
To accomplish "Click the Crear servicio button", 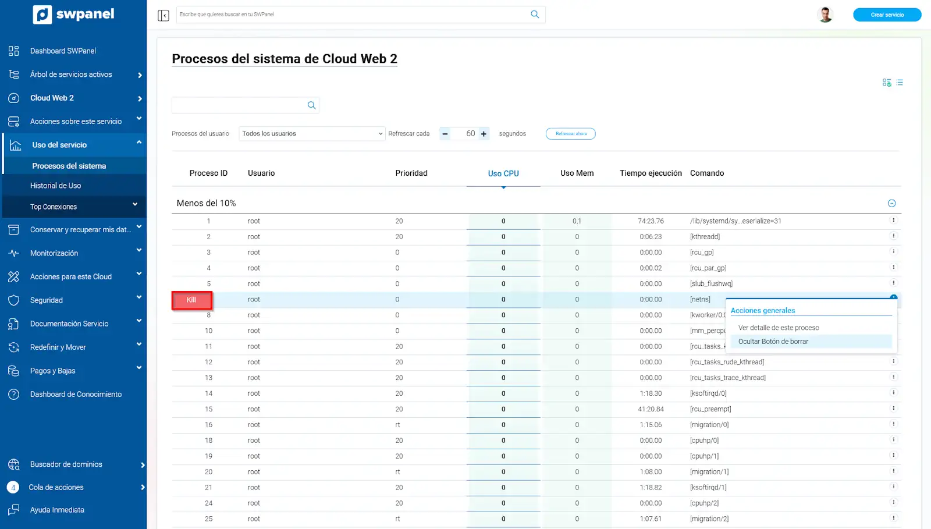I will coord(887,15).
